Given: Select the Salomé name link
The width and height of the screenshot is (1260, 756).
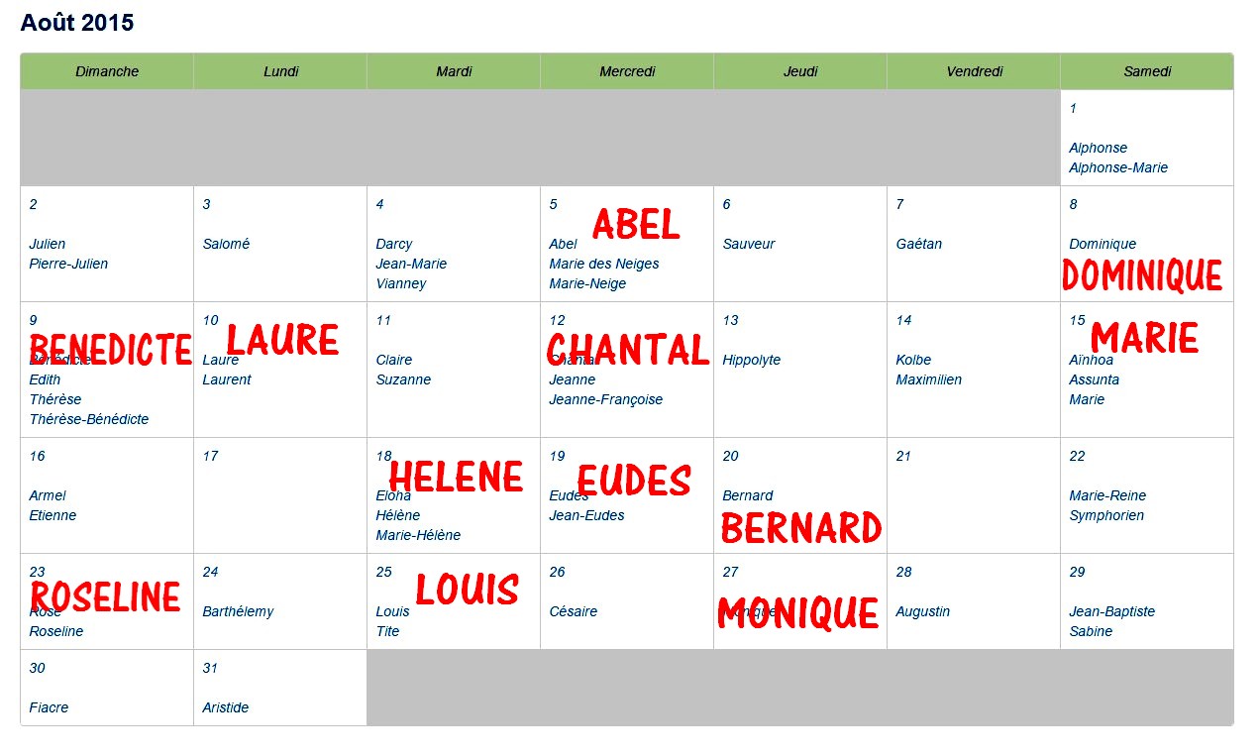Looking at the screenshot, I should (x=226, y=244).
